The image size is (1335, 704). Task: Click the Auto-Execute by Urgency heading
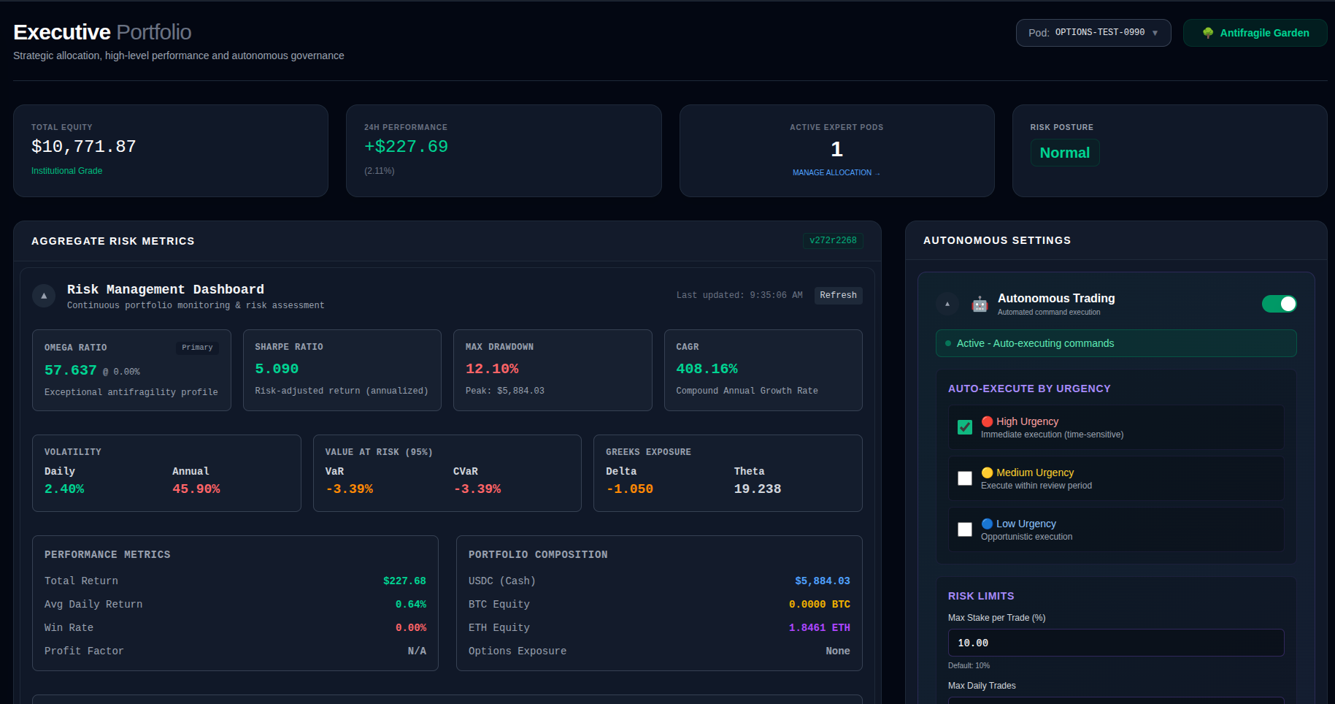(x=1029, y=389)
